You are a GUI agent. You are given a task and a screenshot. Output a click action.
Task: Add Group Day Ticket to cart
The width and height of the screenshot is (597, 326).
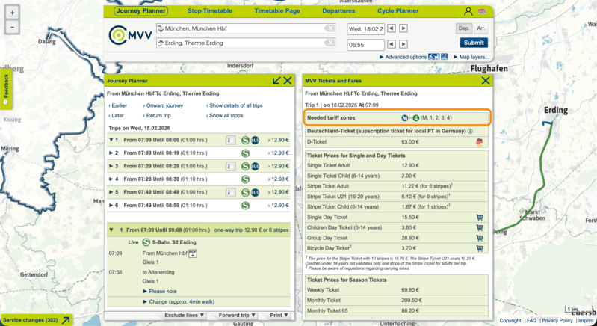[480, 236]
